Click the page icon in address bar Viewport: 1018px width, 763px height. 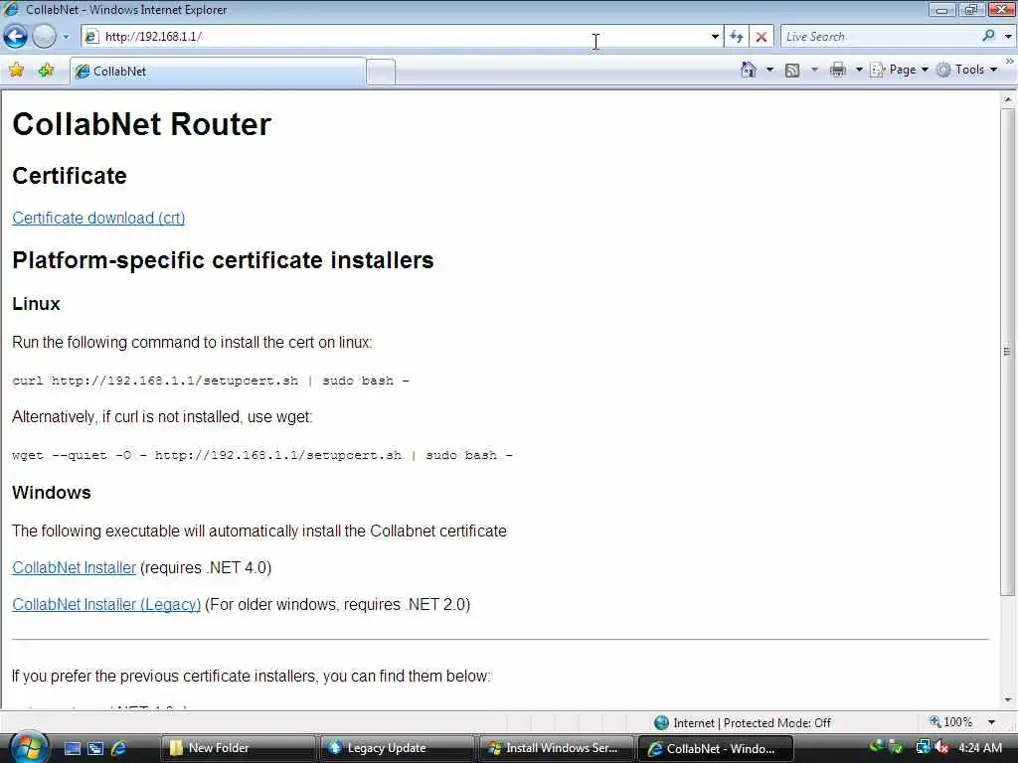click(91, 37)
